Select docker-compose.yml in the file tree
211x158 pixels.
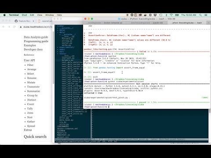tap(67, 129)
